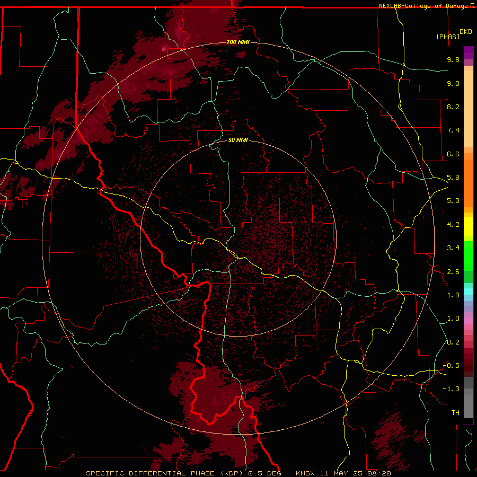
Task: Click the orange segment of the color bar
Action: pyautogui.click(x=468, y=182)
